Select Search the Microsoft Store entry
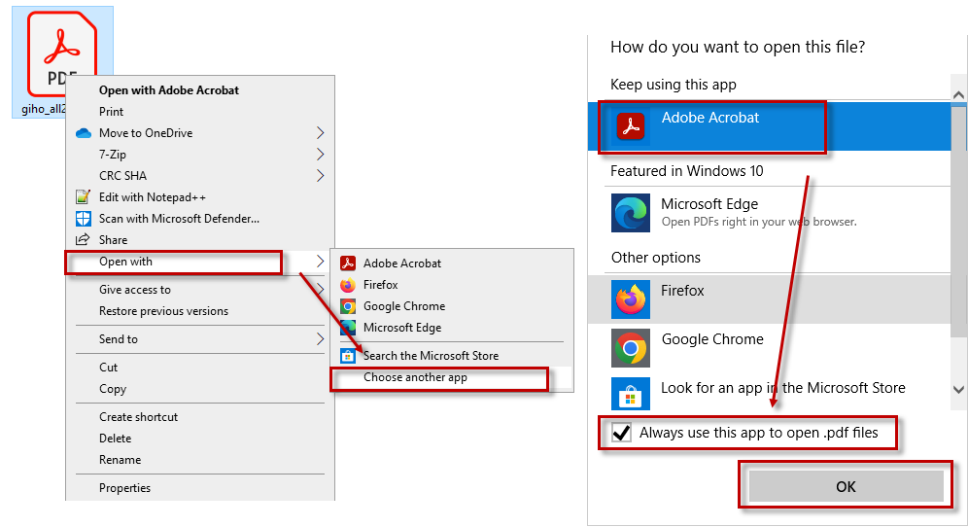The image size is (968, 527). (x=452, y=355)
